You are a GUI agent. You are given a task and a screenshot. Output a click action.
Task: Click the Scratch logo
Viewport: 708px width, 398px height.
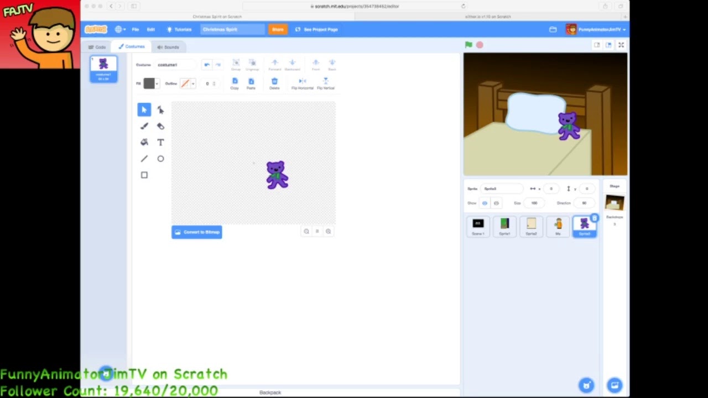[x=96, y=29]
